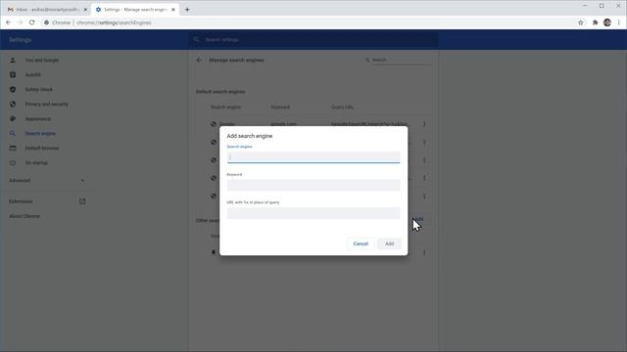The image size is (627, 352).
Task: Click the Settings title in header
Action: pos(20,40)
